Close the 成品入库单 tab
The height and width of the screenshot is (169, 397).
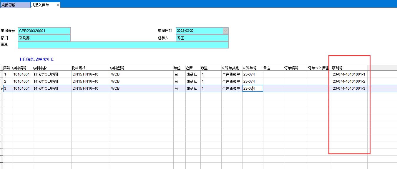[58, 5]
